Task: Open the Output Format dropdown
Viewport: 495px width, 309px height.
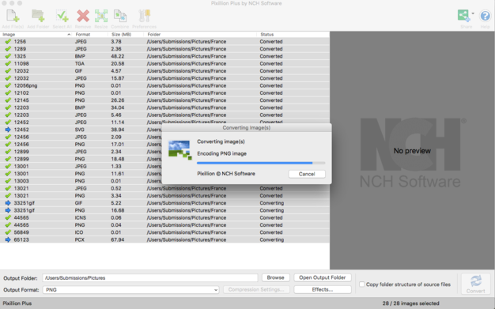Action: click(x=131, y=290)
